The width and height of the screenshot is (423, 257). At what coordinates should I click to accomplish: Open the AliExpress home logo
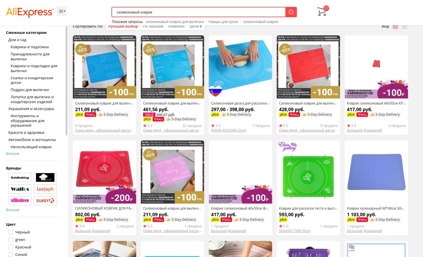click(x=30, y=12)
